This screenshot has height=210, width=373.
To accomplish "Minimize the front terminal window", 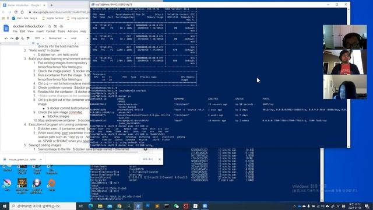I will 328,5.
